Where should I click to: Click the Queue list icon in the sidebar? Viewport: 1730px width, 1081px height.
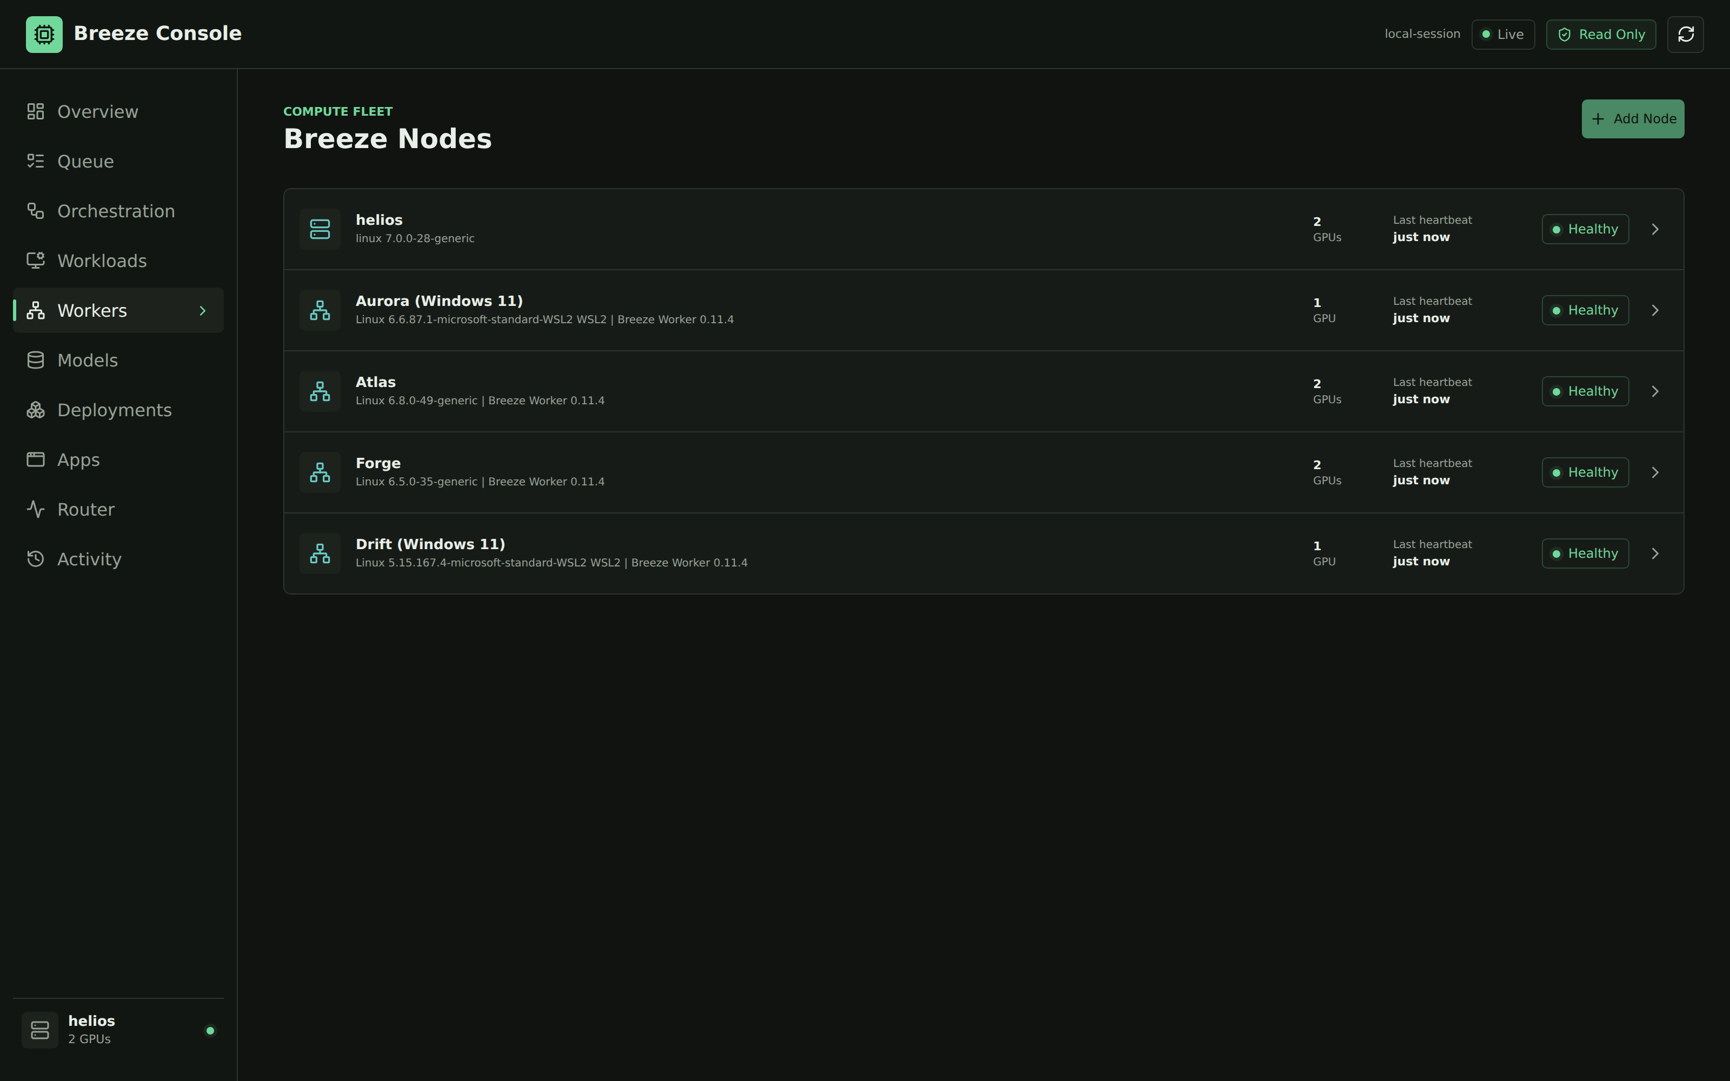(x=36, y=161)
